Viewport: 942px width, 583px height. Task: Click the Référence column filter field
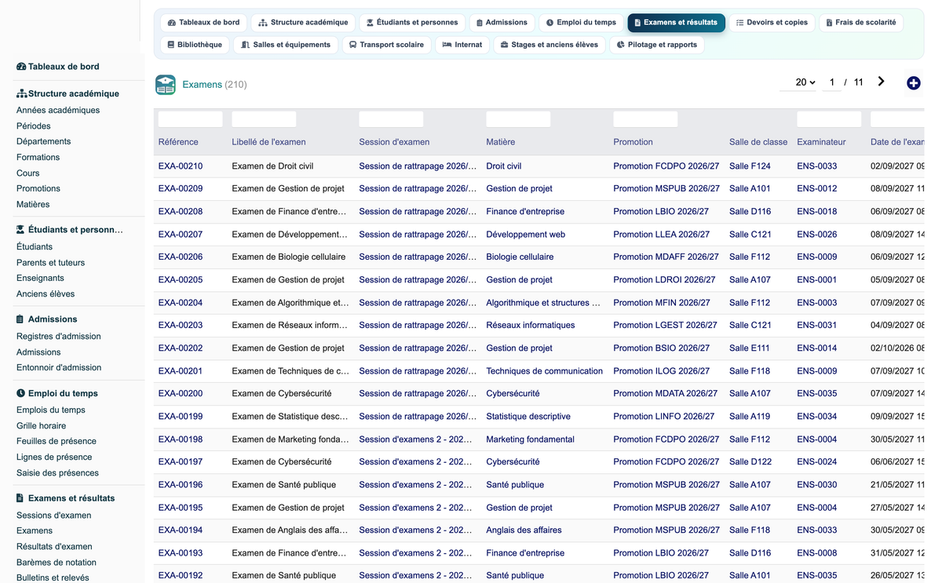[190, 119]
